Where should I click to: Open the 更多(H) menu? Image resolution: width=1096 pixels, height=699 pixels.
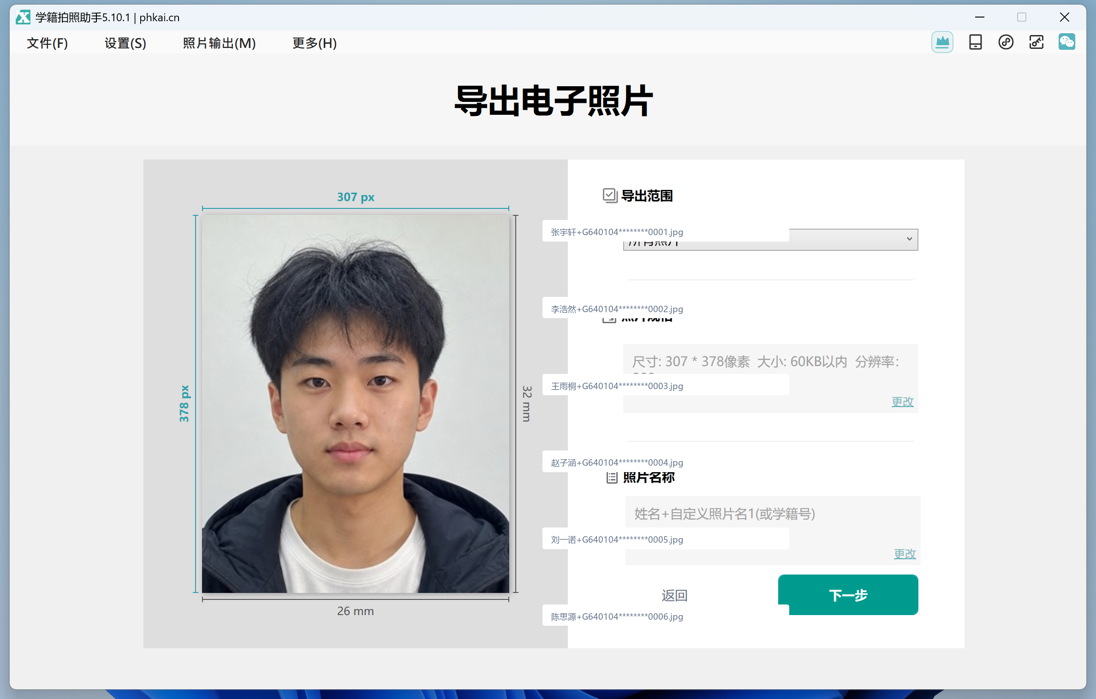point(315,43)
